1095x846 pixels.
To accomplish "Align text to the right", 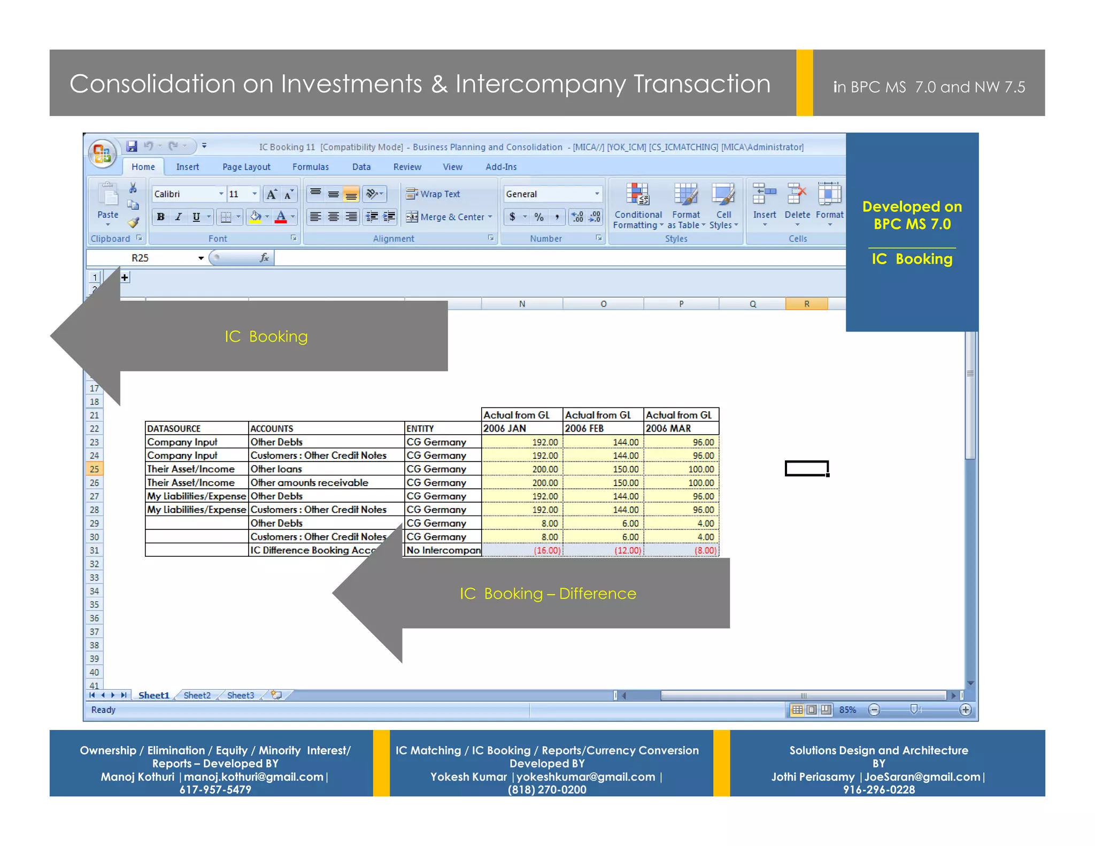I will click(351, 217).
